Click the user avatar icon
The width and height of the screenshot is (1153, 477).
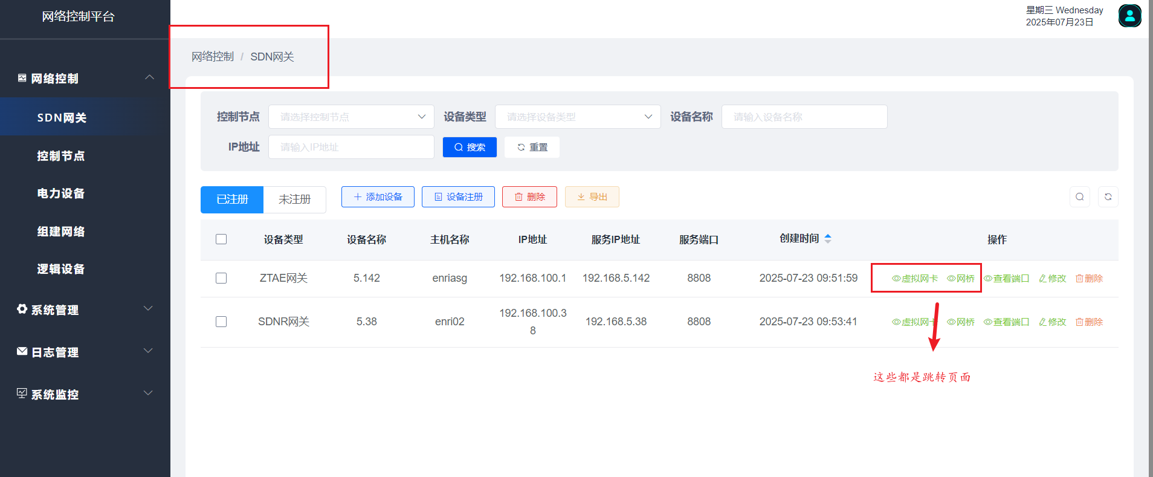[x=1129, y=16]
